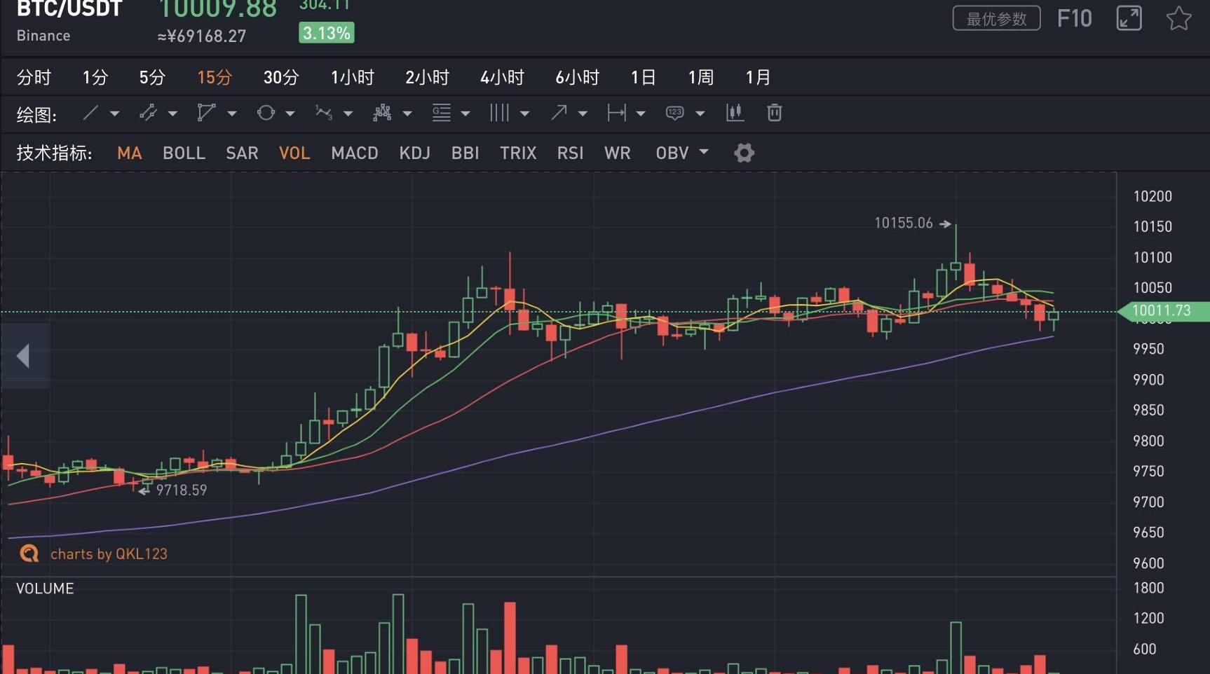Select the line drawing tool
Screen dimensions: 1210x674
90,113
